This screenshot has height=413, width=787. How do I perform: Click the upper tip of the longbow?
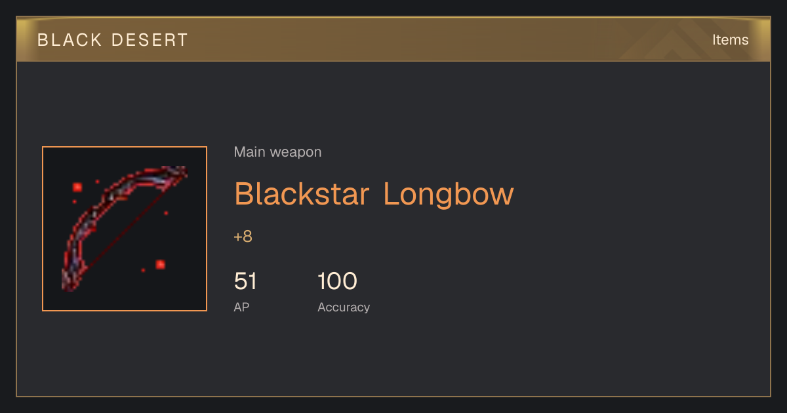(x=180, y=172)
